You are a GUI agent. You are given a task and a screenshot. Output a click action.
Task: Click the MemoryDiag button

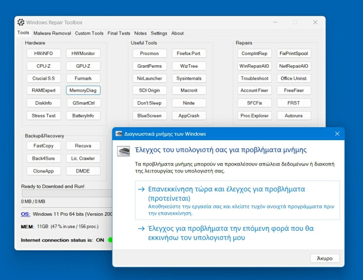click(83, 90)
